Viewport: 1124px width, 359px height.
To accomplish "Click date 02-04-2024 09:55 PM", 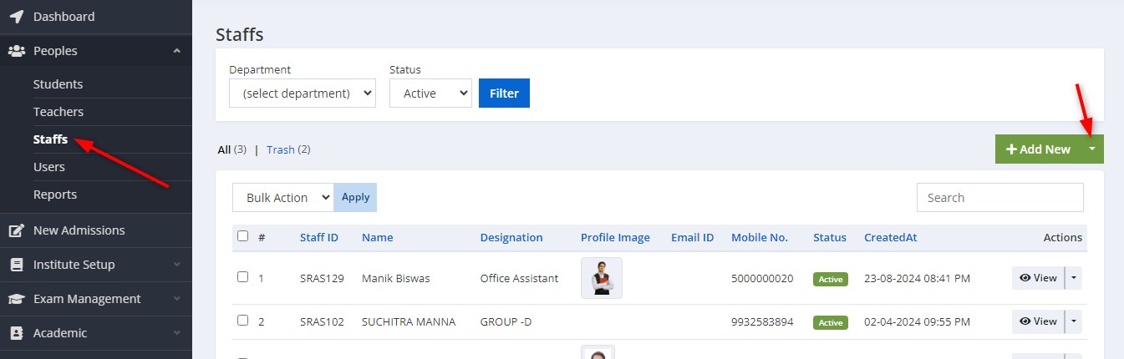I will coord(919,321).
